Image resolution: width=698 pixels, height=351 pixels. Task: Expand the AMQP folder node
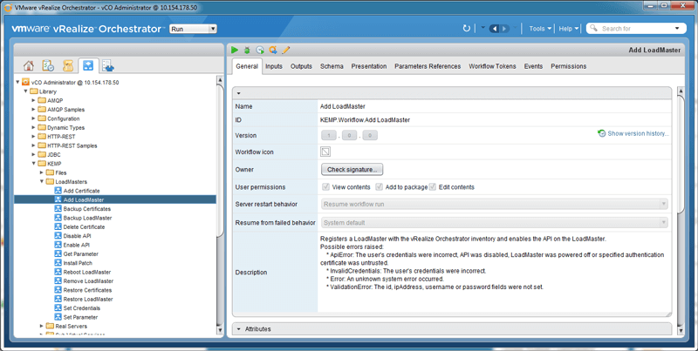coord(34,100)
